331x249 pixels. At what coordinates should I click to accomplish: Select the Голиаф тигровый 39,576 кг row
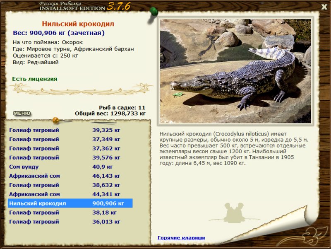(x=70, y=158)
